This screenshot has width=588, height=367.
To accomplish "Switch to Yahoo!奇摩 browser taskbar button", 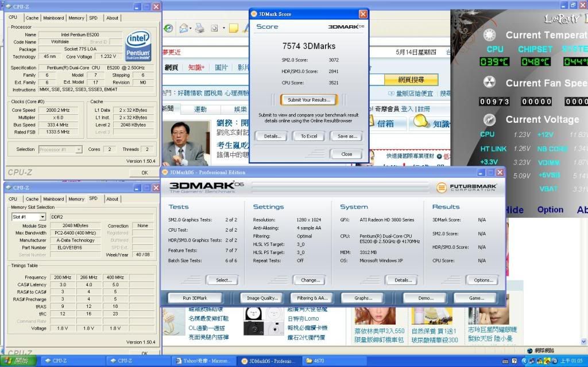I will [x=204, y=361].
